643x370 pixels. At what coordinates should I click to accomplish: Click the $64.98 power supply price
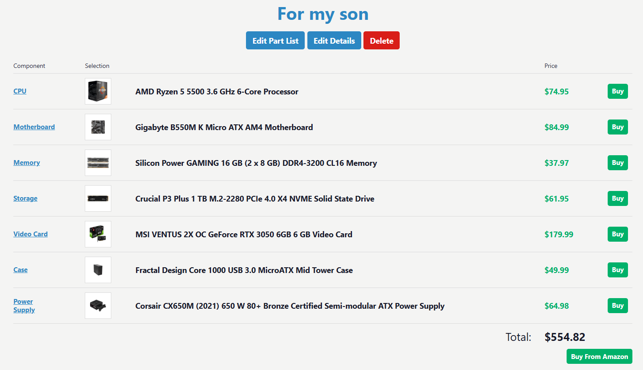pos(556,306)
